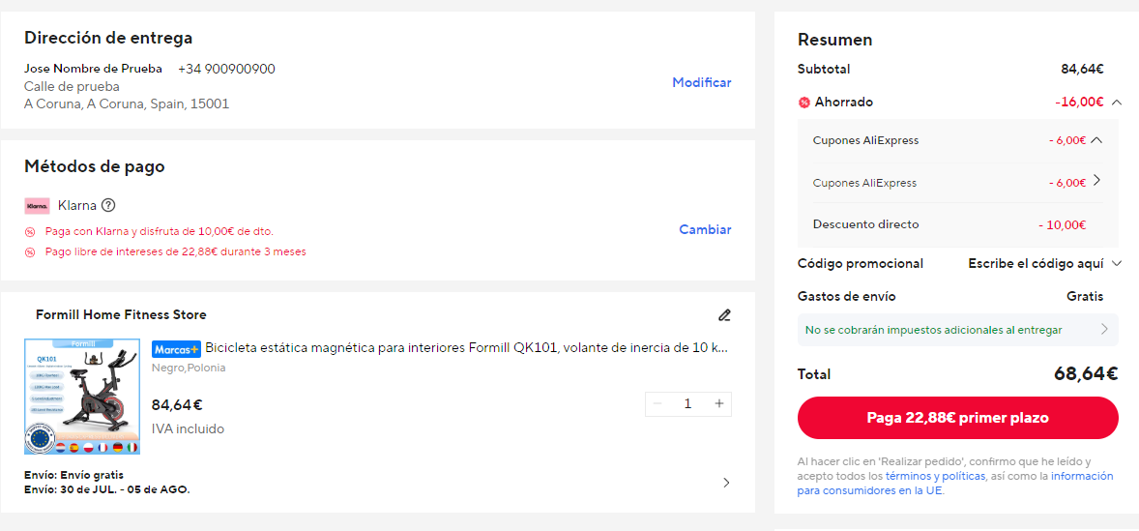This screenshot has height=531, width=1139.
Task: Open shipping options chevron beside delivery dates
Action: [726, 483]
